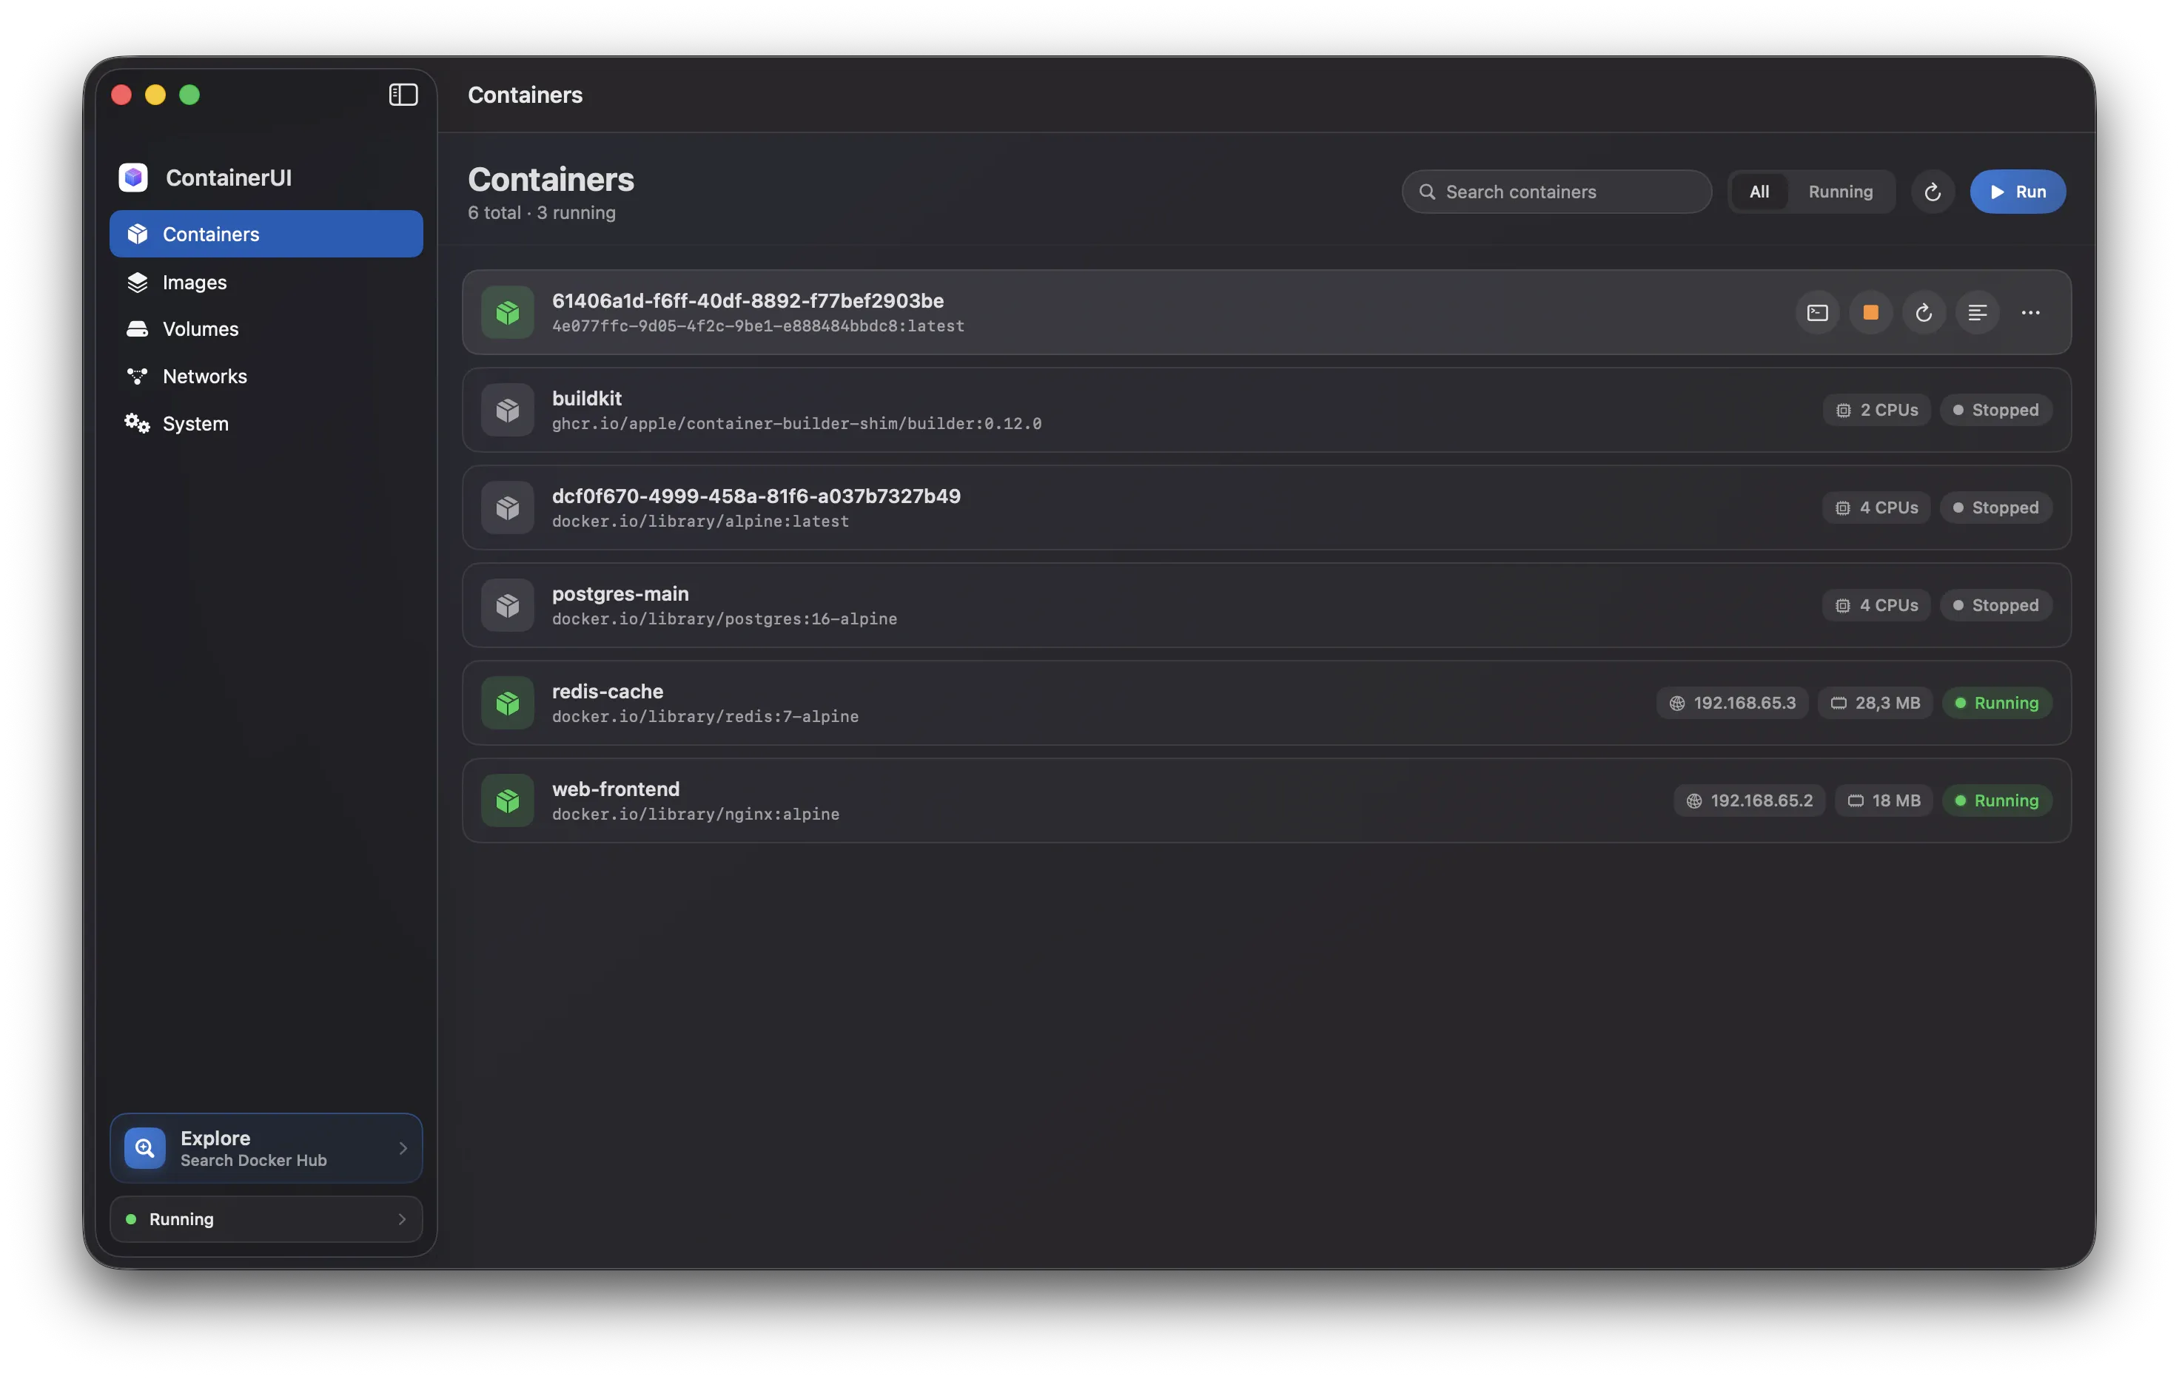This screenshot has width=2179, height=1379.
Task: Click the Stopped badge on postgres-main
Action: 1996,606
